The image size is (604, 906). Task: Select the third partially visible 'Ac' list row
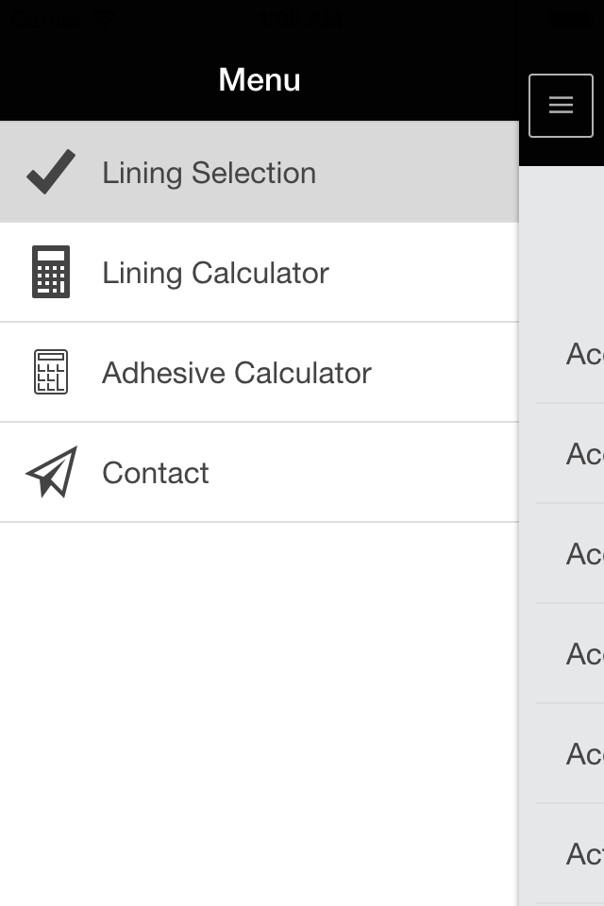[x=570, y=554]
